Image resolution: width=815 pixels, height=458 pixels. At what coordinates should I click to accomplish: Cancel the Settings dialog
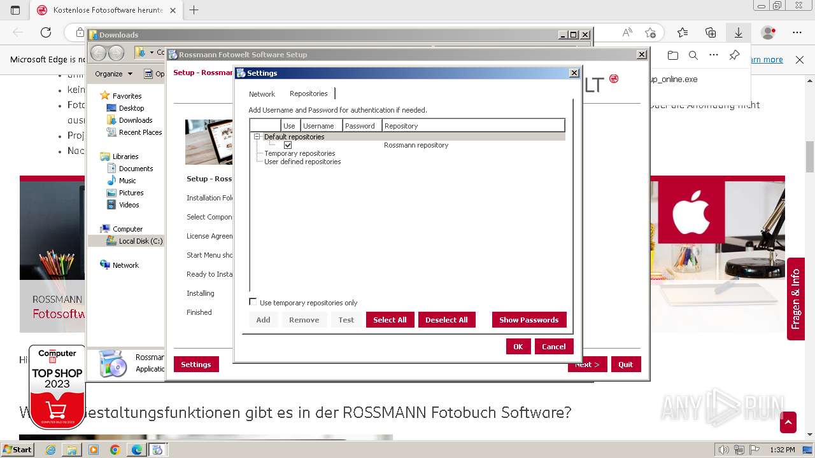coord(553,347)
